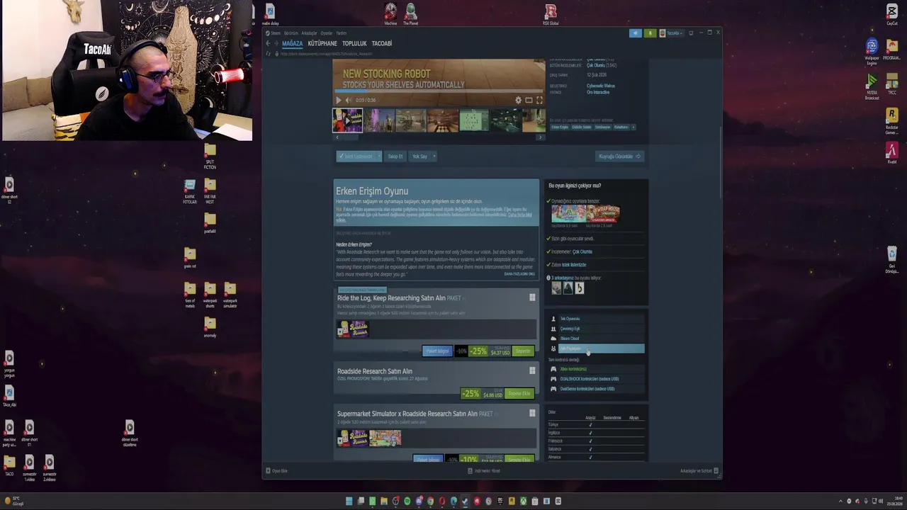
Task: Open the Steam menu
Action: pos(275,33)
